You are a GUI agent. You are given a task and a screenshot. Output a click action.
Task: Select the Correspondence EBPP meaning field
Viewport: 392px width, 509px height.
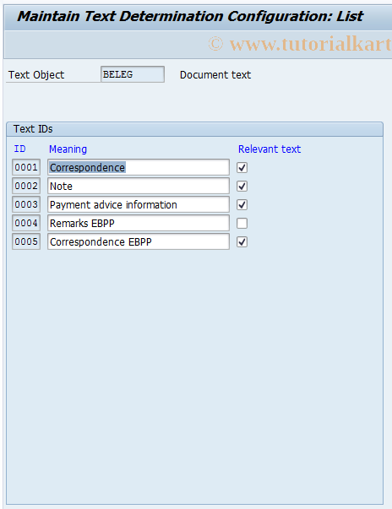pos(139,242)
